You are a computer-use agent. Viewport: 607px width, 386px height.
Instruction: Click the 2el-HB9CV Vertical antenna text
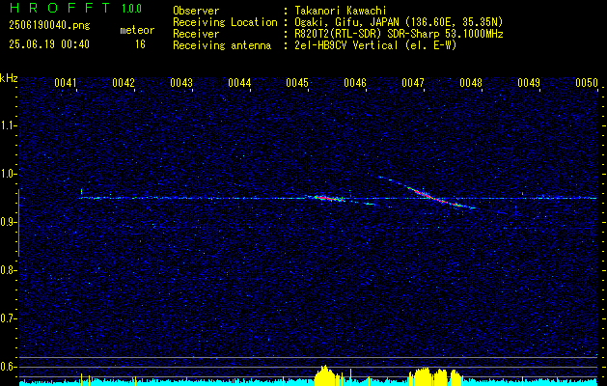[x=375, y=45]
